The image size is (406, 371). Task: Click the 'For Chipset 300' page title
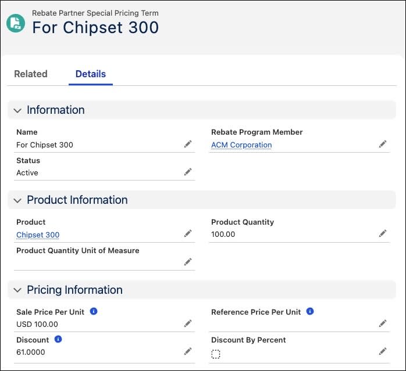pyautogui.click(x=95, y=27)
